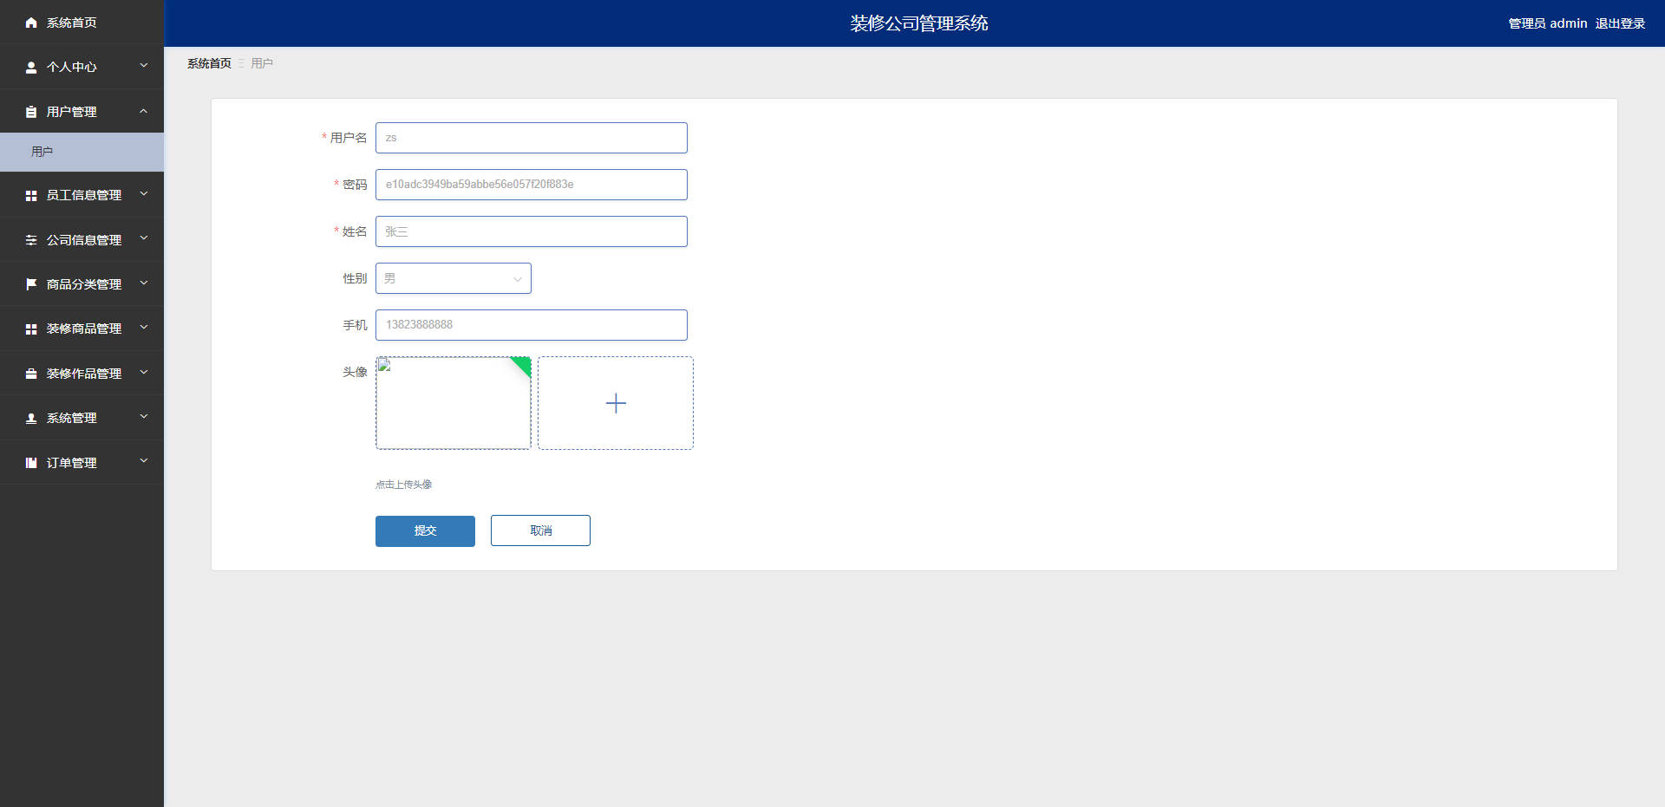Viewport: 1665px width, 807px height.
Task: Click the sliders icon beside 公司信息管理
Action: click(x=31, y=240)
